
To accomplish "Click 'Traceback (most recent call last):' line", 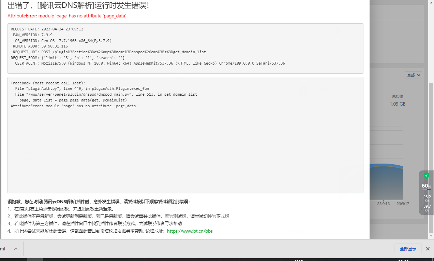I will pyautogui.click(x=48, y=83).
